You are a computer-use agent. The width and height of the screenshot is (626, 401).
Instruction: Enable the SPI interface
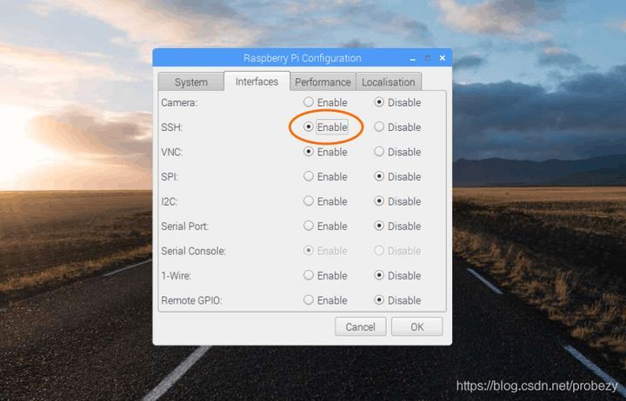(x=309, y=176)
